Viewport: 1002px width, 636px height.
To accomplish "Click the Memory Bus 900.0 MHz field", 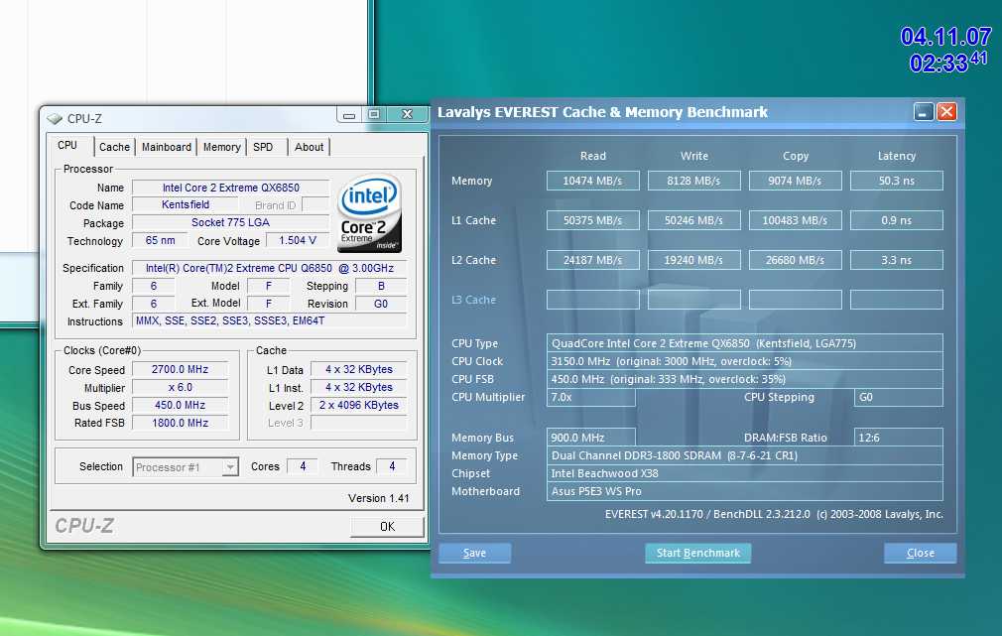I will (591, 438).
